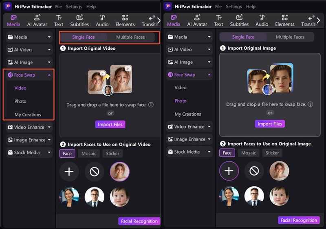
Task: Open Elements tool in left window toolbar
Action: (125, 20)
